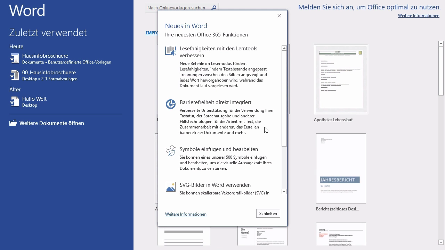Click Symbole einfügen und bearbeiten heading

point(219,149)
